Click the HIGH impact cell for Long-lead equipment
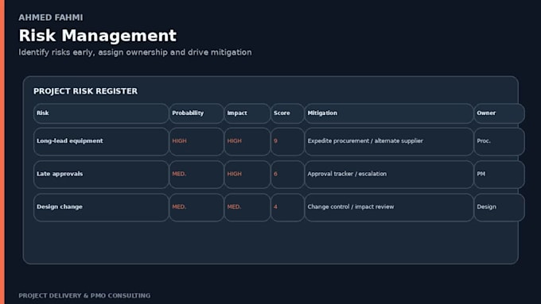The image size is (541, 304). [247, 141]
